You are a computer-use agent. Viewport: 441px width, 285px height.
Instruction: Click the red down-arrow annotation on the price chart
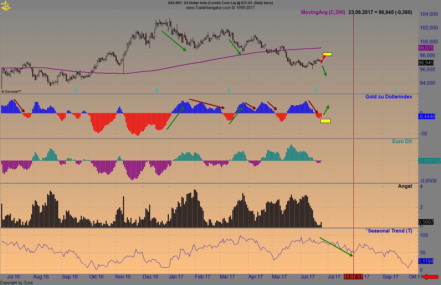coord(323,59)
